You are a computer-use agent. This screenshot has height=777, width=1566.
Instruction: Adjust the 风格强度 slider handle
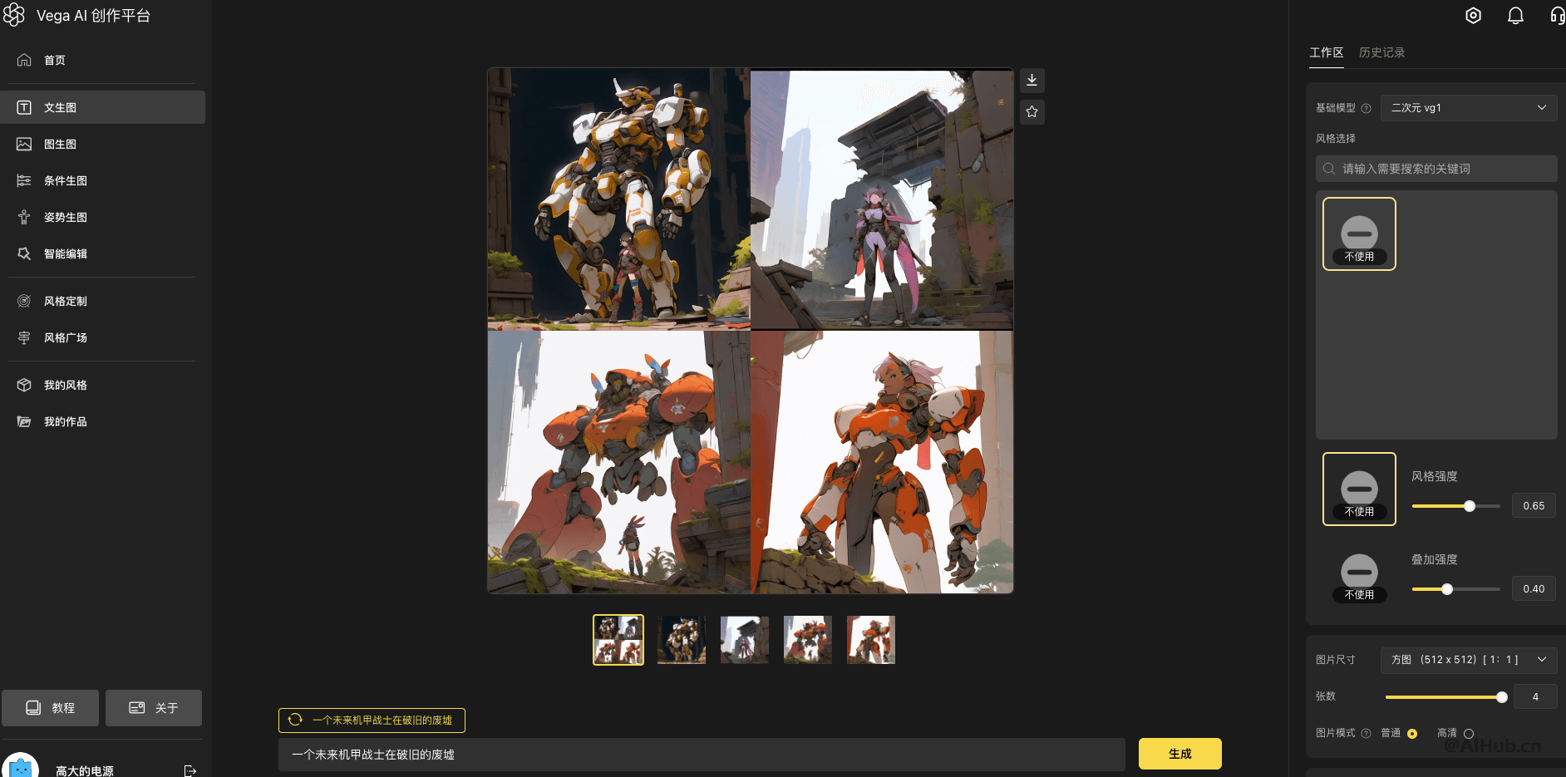point(1469,506)
